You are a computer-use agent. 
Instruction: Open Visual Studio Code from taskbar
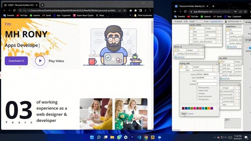(139, 137)
